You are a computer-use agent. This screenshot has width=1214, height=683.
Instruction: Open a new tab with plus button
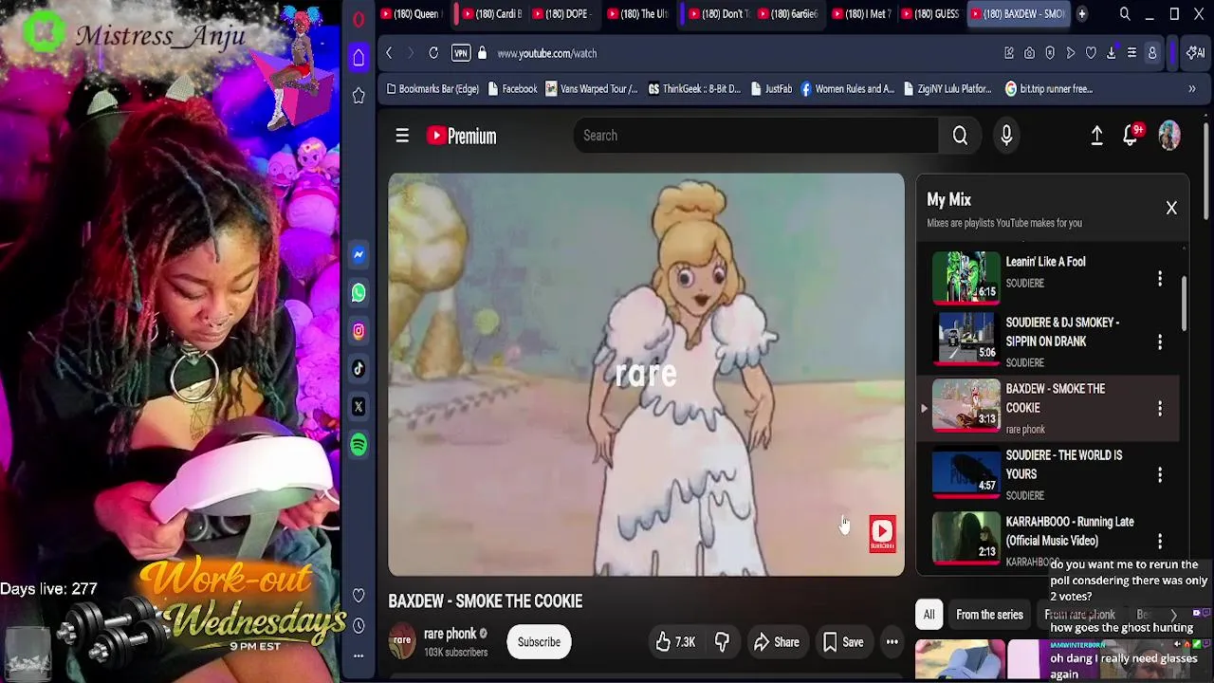point(1082,14)
